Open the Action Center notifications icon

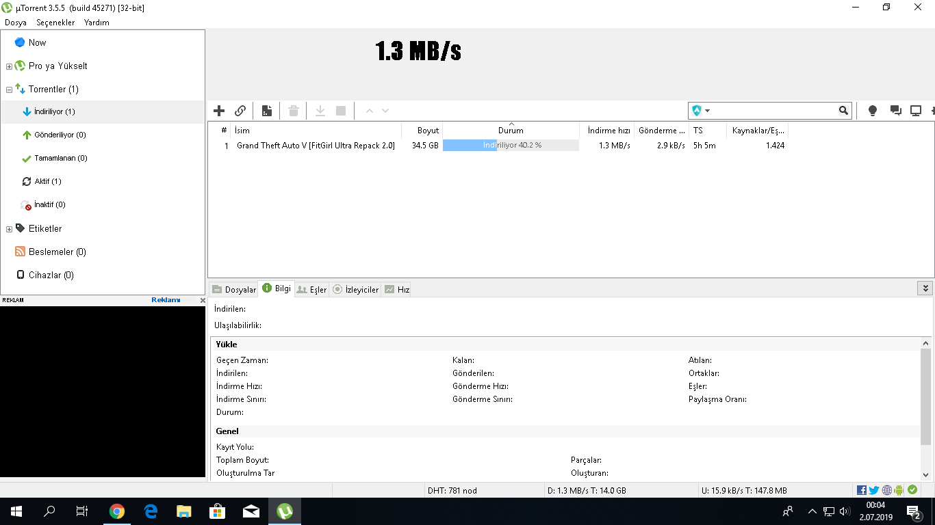coord(914,511)
